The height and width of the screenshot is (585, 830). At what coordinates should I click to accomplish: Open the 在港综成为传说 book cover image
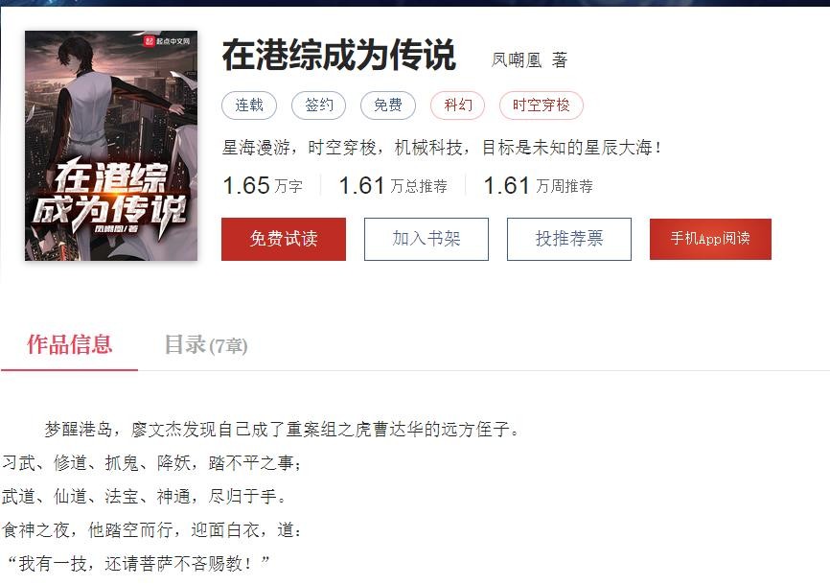pos(111,146)
